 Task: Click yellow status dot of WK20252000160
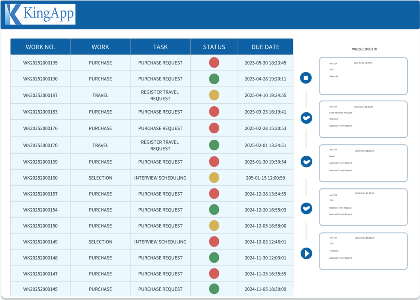click(x=214, y=178)
